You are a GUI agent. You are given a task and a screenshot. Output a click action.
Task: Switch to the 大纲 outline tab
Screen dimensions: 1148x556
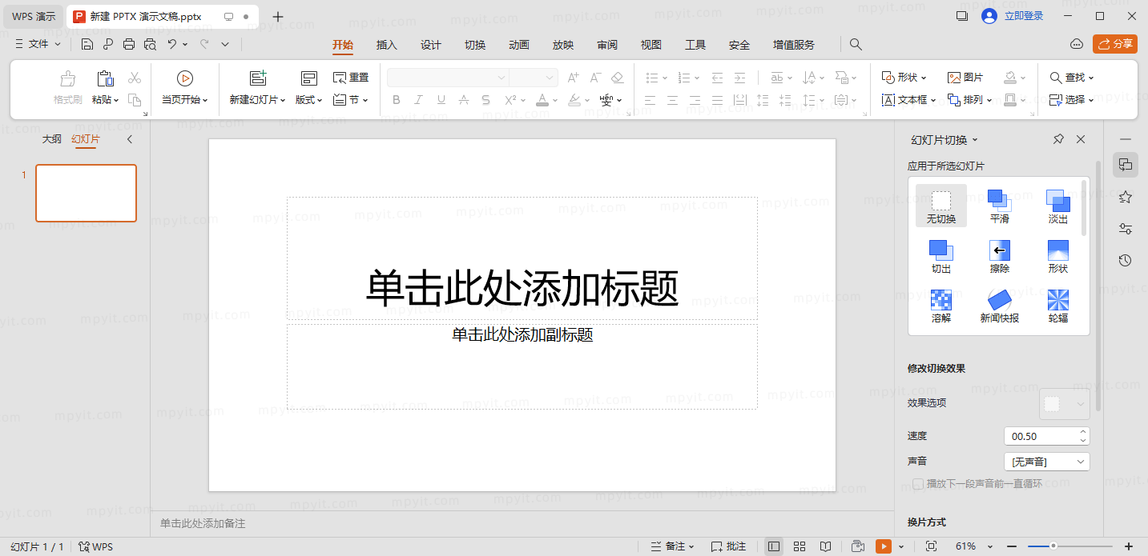point(52,139)
